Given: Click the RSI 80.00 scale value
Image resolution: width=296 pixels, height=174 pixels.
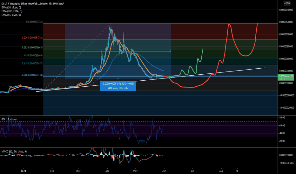Looking at the screenshot, I should click(282, 118).
